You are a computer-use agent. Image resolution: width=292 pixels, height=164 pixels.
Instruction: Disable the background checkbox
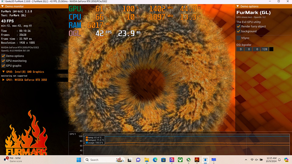238,31
